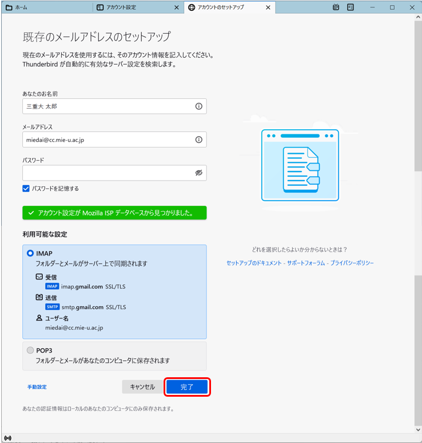Click the POP3 description text
The width and height of the screenshot is (422, 443).
coord(102,361)
